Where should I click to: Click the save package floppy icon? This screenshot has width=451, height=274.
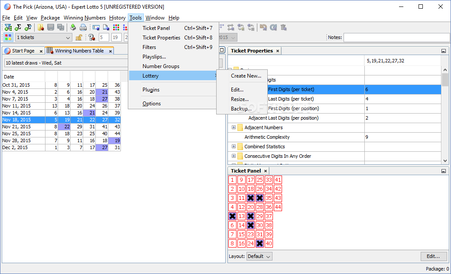tap(51, 27)
